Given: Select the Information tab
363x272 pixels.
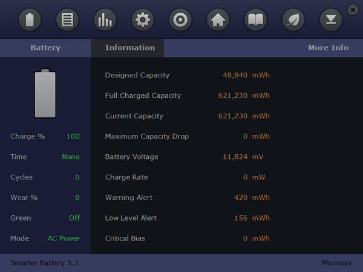Looking at the screenshot, I should tap(129, 48).
